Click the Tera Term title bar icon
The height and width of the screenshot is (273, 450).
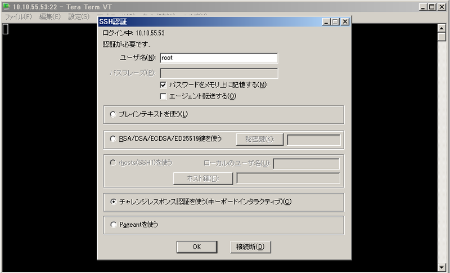(x=6, y=7)
